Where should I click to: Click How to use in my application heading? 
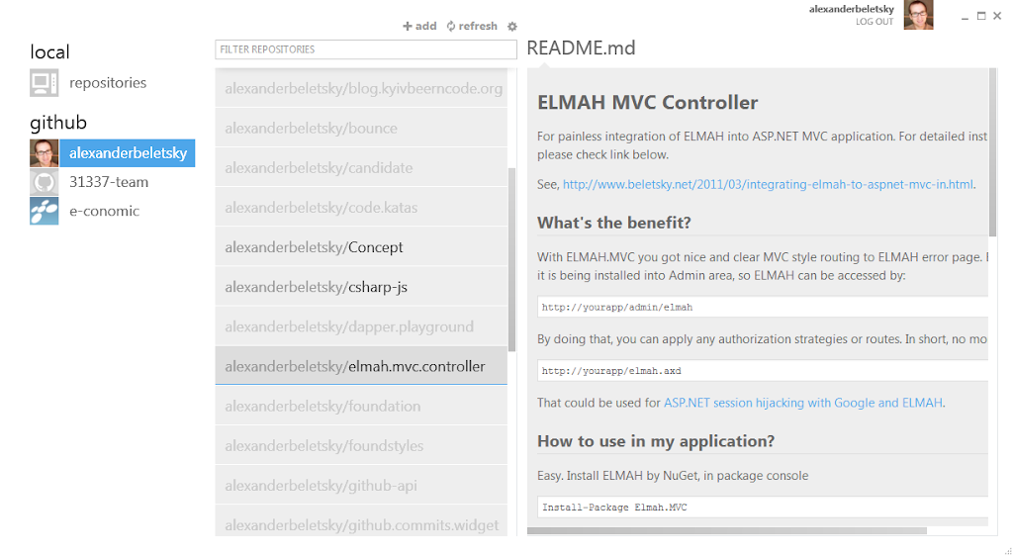coord(656,441)
